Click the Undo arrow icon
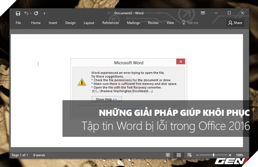258x167 pixels. pos(26,13)
